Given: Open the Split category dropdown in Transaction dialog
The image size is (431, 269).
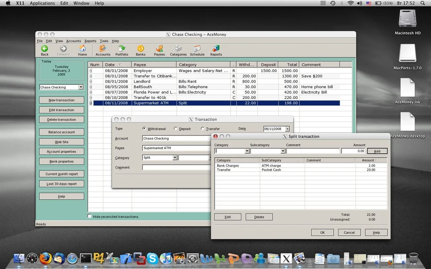Looking at the screenshot, I should pos(175,157).
